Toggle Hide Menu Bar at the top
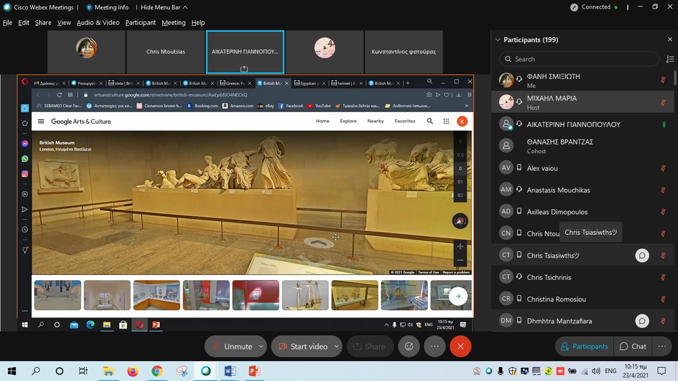678x381 pixels. click(164, 7)
